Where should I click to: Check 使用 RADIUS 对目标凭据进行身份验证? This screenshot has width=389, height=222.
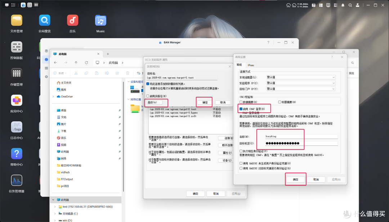(241, 168)
